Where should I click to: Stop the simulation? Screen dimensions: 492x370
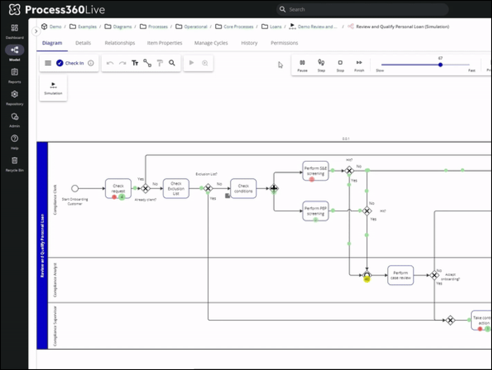pyautogui.click(x=340, y=65)
